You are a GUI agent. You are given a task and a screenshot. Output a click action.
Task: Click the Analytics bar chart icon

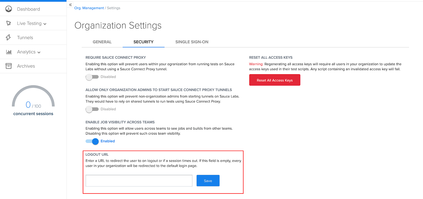pyautogui.click(x=9, y=52)
